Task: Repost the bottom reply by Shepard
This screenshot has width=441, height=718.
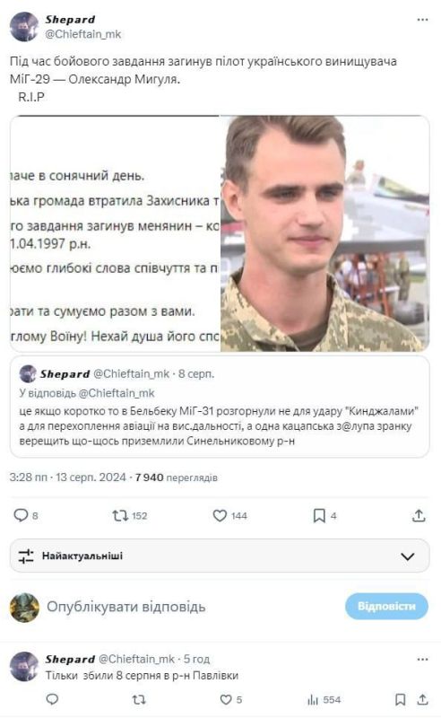Action: tap(139, 700)
